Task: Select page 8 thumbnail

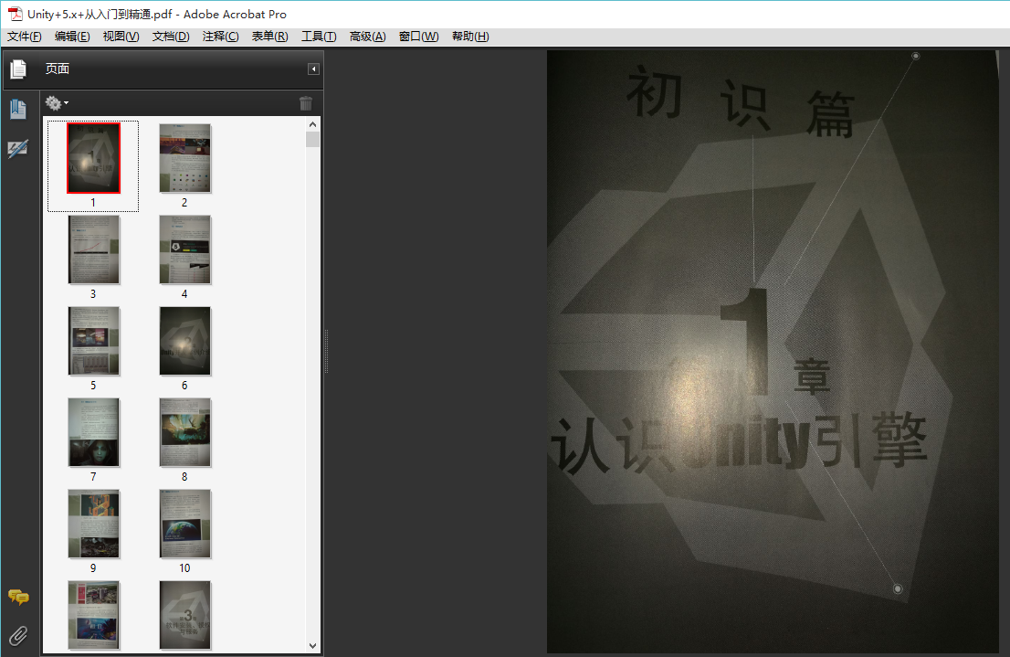Action: click(x=184, y=432)
